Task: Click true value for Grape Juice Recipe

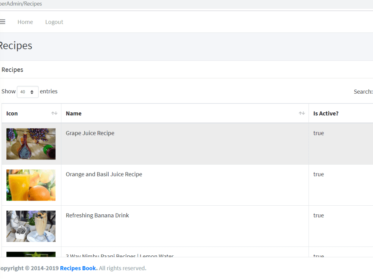Action: click(319, 133)
